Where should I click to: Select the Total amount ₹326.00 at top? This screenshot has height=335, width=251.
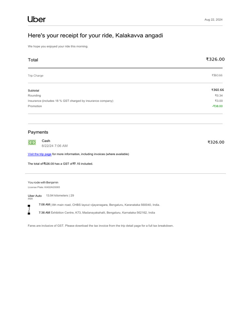point(215,59)
